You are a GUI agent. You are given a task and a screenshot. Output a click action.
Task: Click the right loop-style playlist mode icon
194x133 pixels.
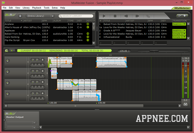tap(185, 15)
